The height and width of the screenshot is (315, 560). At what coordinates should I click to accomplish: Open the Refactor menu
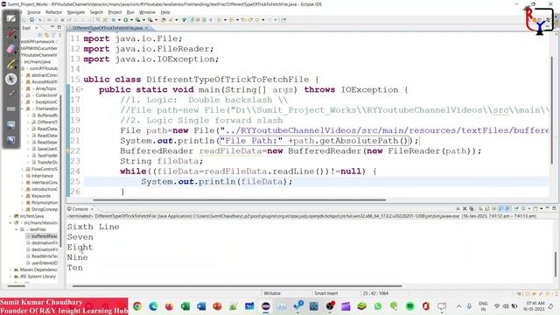(54, 12)
